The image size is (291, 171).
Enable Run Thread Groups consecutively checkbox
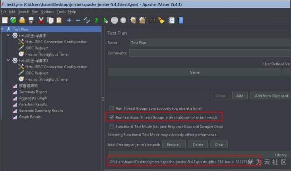112,108
